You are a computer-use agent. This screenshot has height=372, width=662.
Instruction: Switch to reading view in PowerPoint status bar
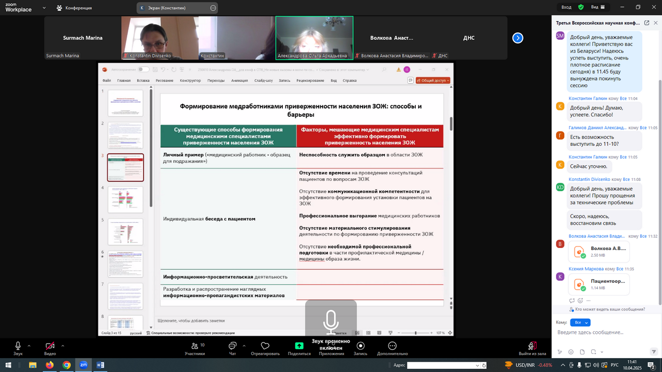point(379,333)
